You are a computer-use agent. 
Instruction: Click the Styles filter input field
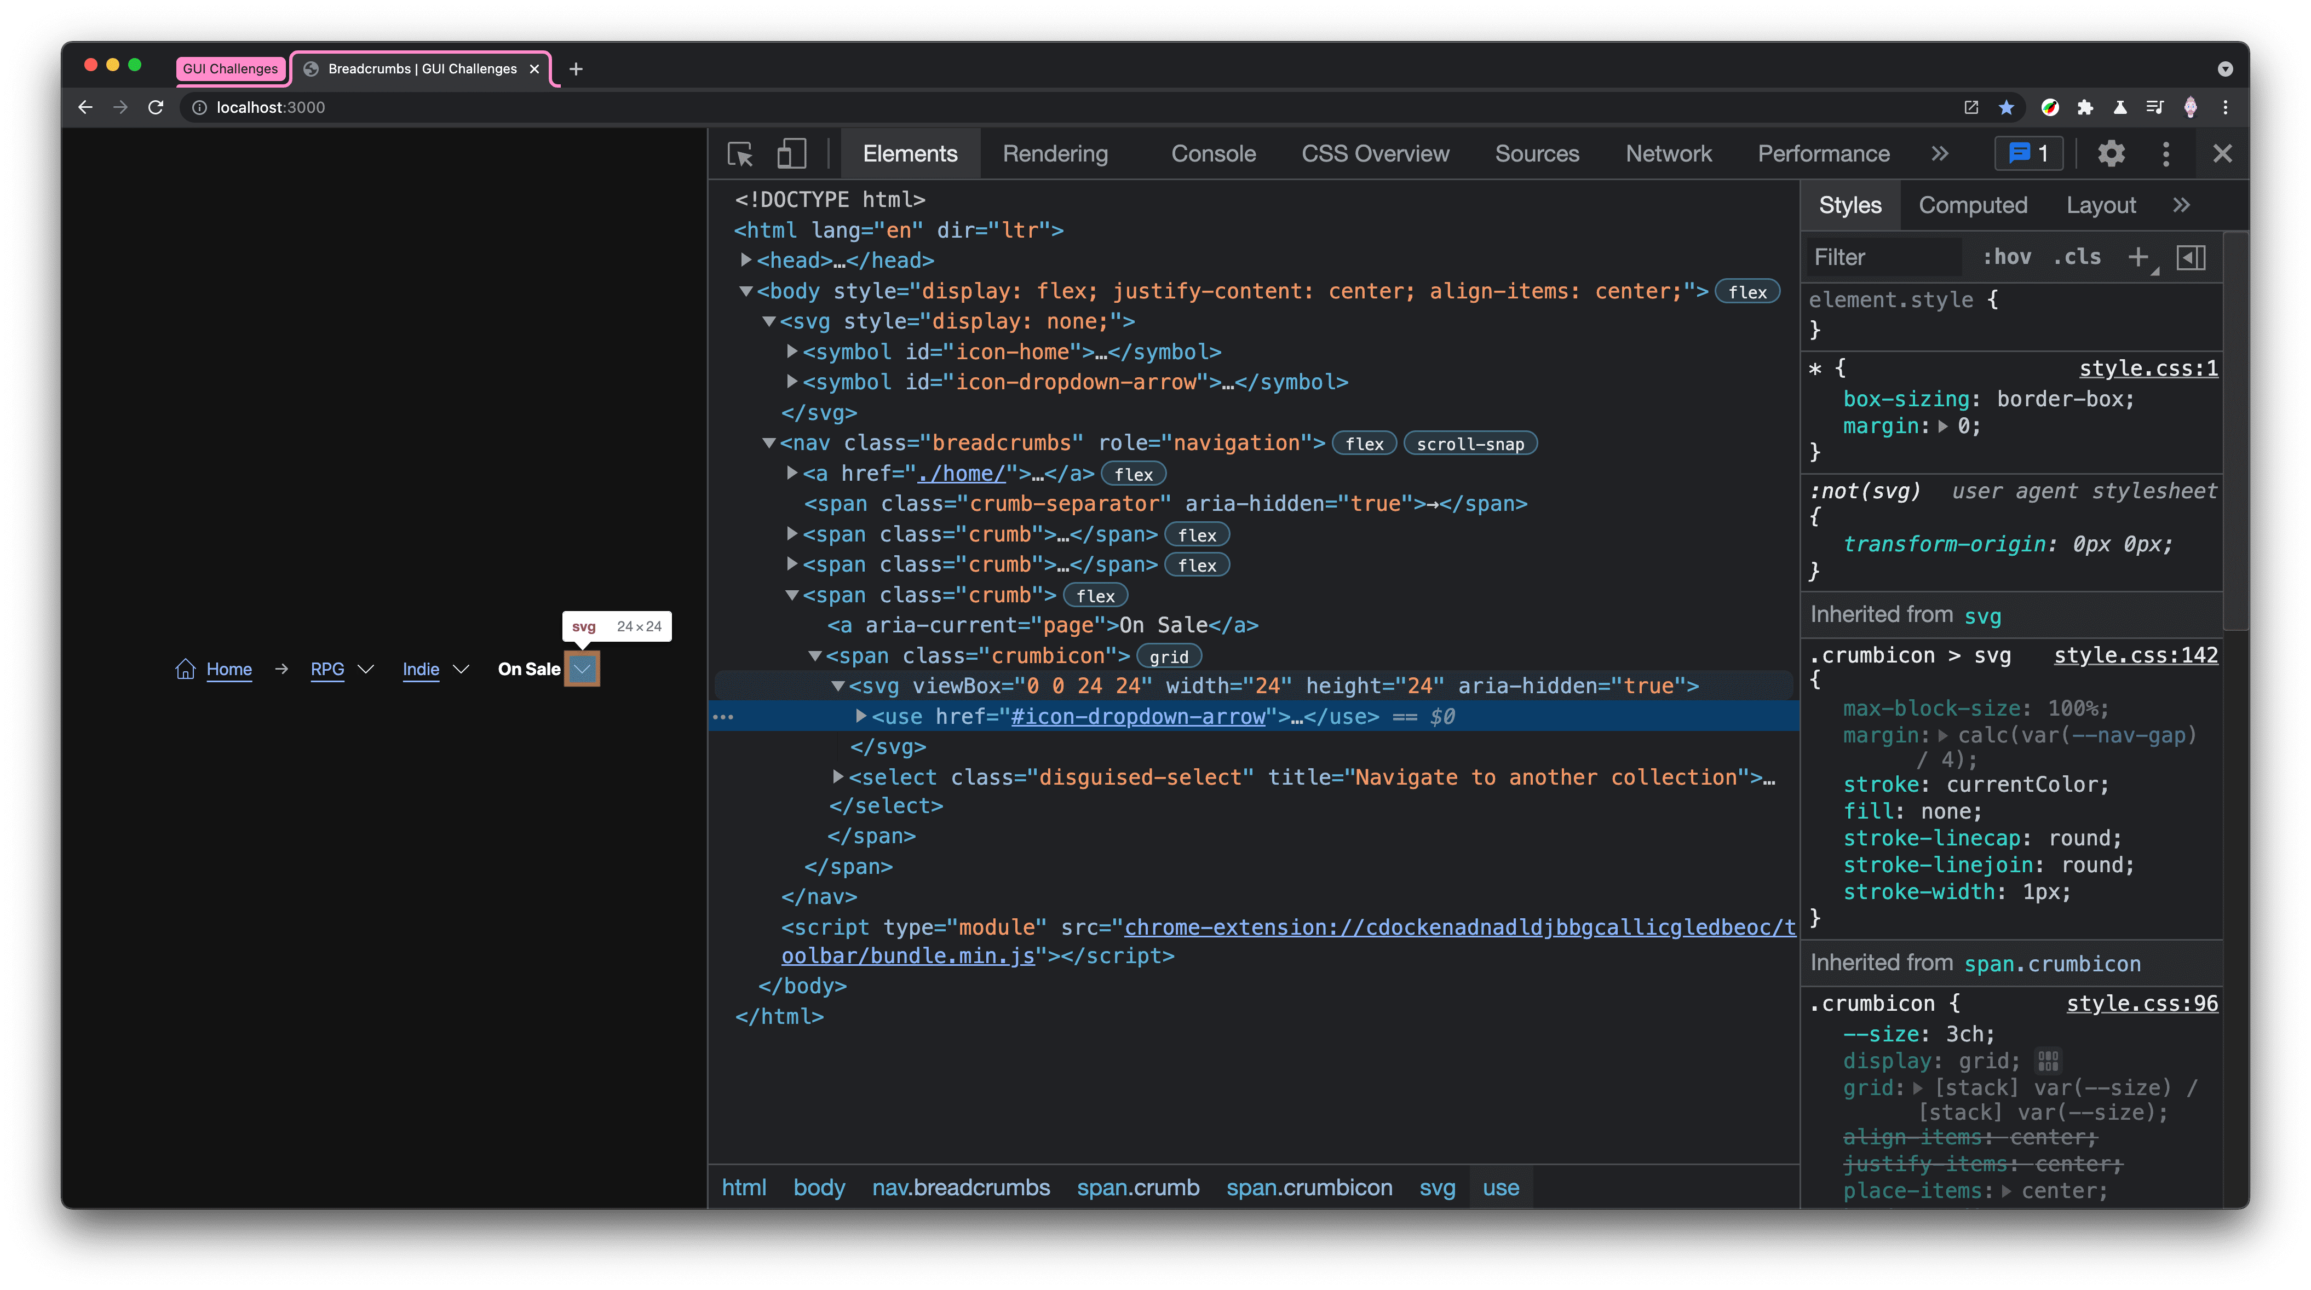click(1882, 257)
